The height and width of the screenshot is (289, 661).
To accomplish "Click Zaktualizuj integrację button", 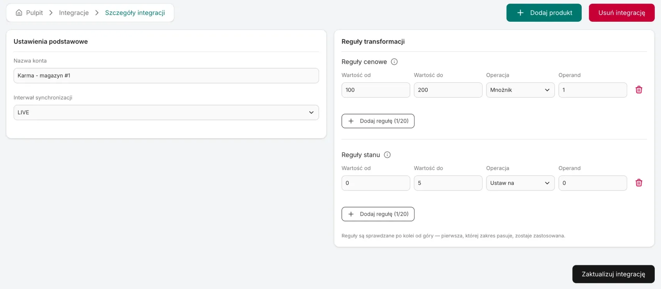I will pos(613,274).
